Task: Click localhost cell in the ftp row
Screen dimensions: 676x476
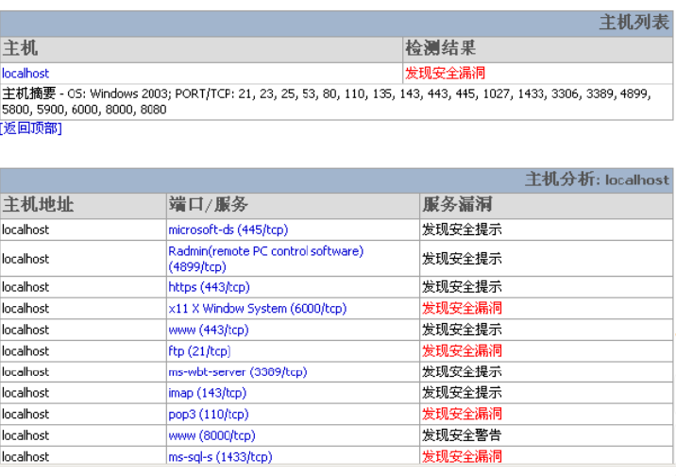Action: coord(25,351)
